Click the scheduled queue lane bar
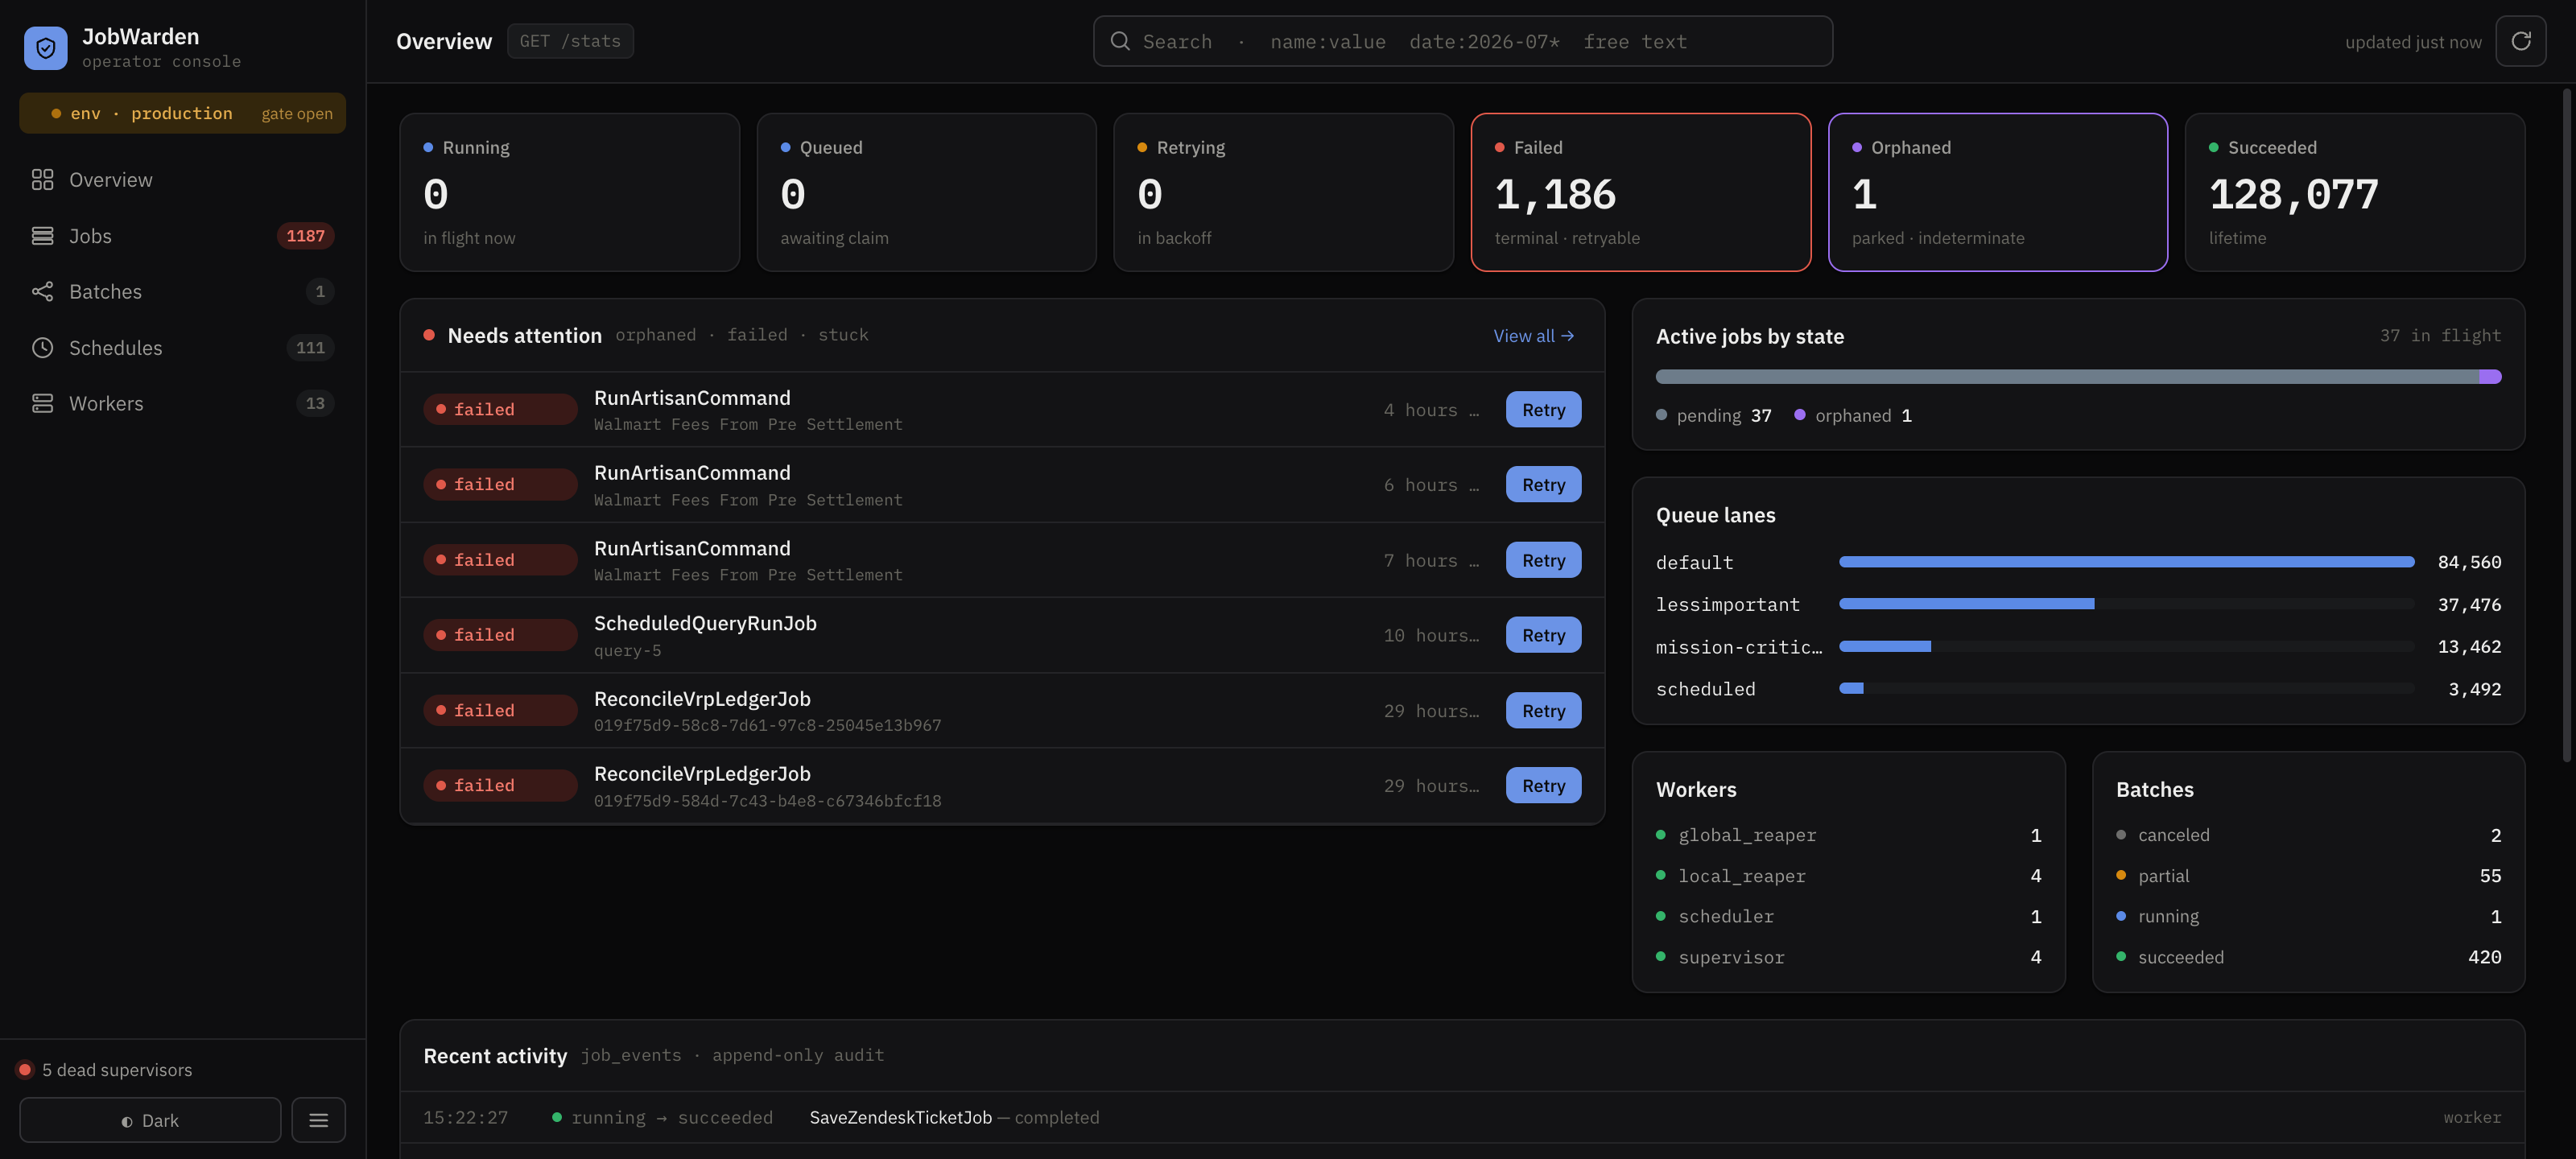 [2126, 689]
